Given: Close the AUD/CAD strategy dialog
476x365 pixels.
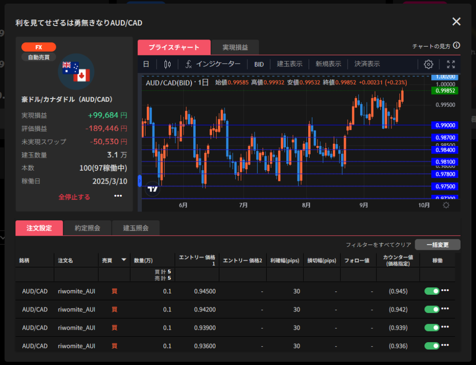Looking at the screenshot, I should pyautogui.click(x=456, y=21).
